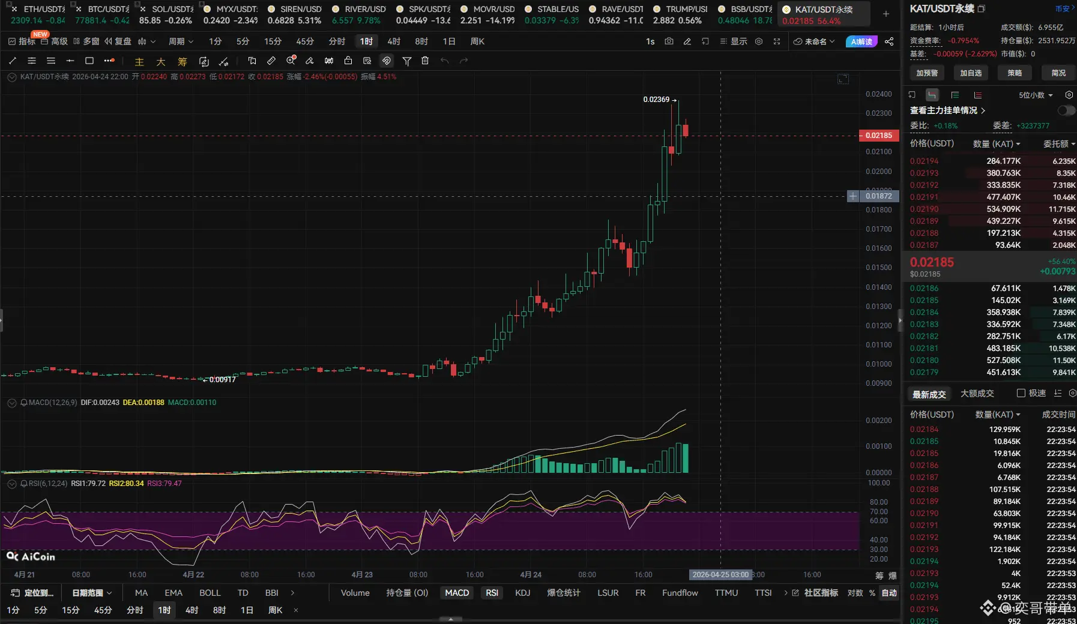The image size is (1077, 624).
Task: Click the 大 large-order indicator icon
Action: click(x=161, y=61)
